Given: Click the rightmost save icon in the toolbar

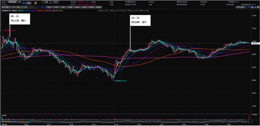Looking at the screenshot, I should pyautogui.click(x=258, y=7).
